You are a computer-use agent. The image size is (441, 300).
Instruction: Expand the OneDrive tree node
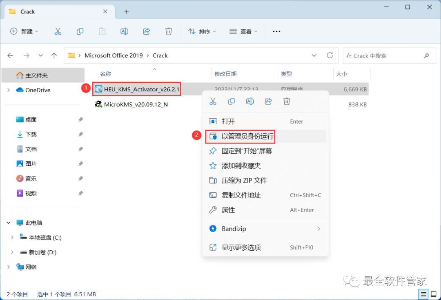[9, 90]
